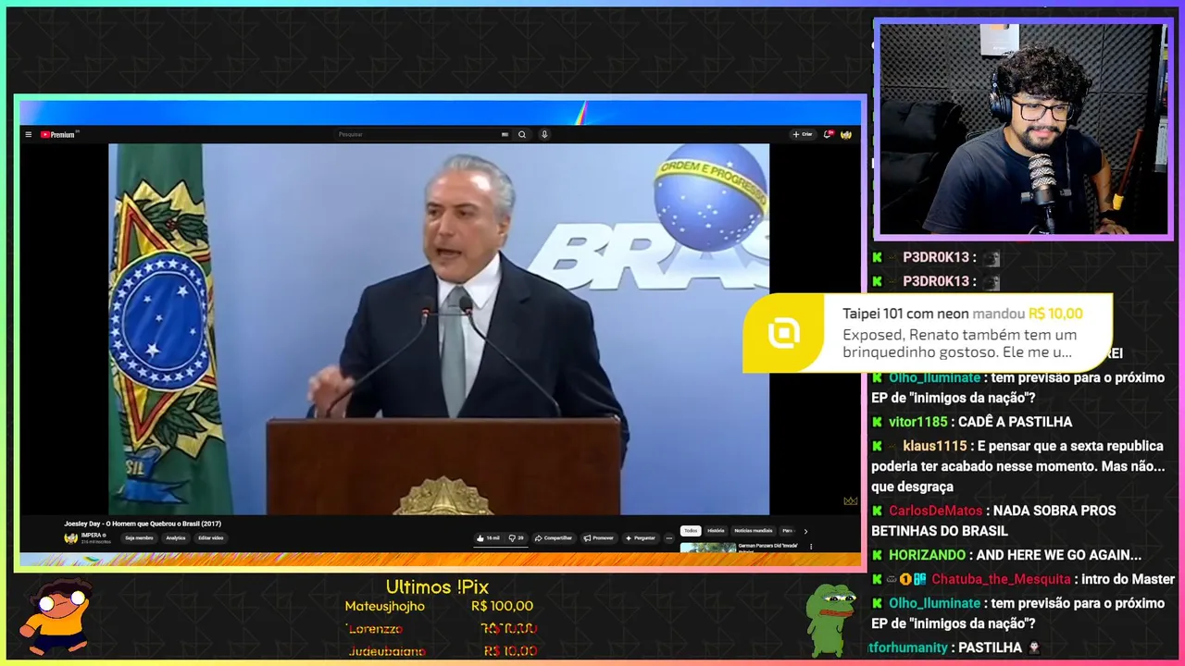Open the Criar create button
The width and height of the screenshot is (1185, 666).
pyautogui.click(x=802, y=134)
